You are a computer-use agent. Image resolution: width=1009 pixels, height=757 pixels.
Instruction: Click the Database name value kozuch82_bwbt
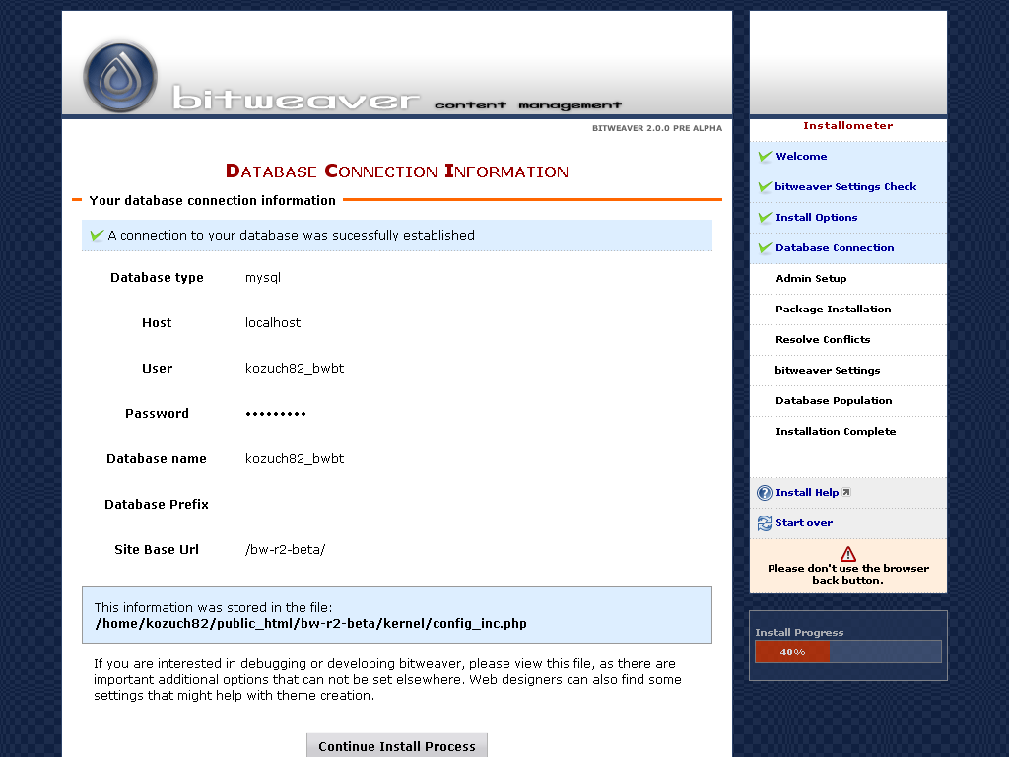coord(294,459)
